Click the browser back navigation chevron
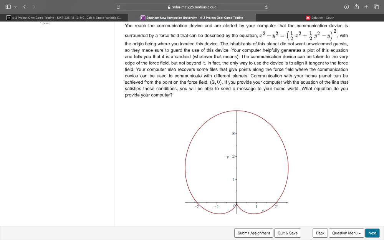Screen dimensions: 384x240 coord(24,7)
